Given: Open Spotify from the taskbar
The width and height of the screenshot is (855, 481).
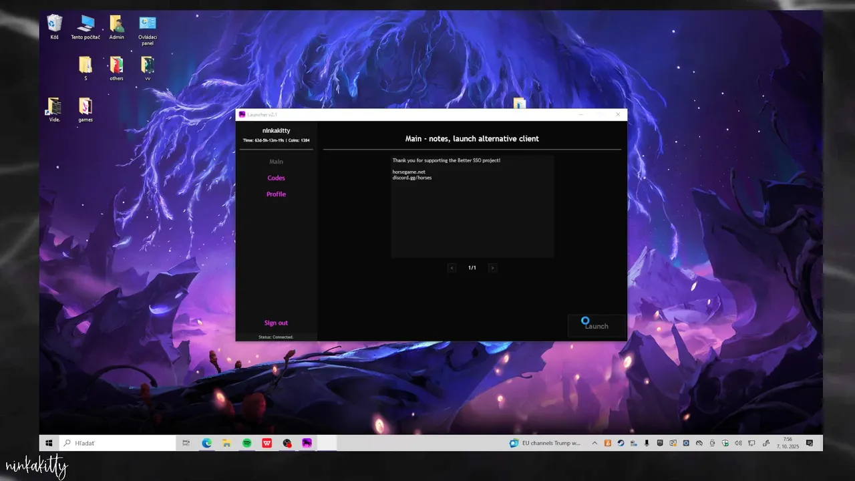Looking at the screenshot, I should 247,443.
